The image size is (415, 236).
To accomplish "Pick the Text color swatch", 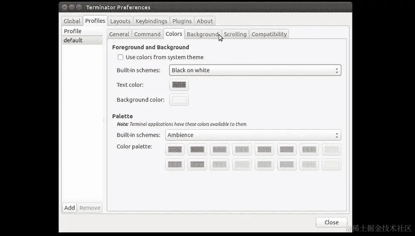I will (x=179, y=85).
